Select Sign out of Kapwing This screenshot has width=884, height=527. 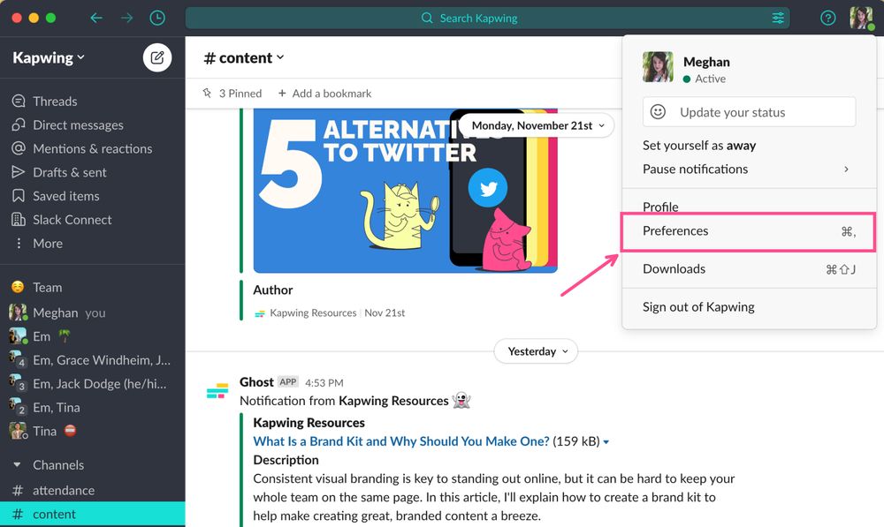pos(699,307)
